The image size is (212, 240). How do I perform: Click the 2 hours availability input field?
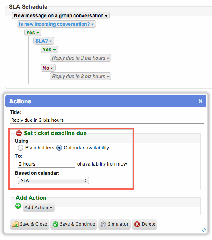coord(46,164)
